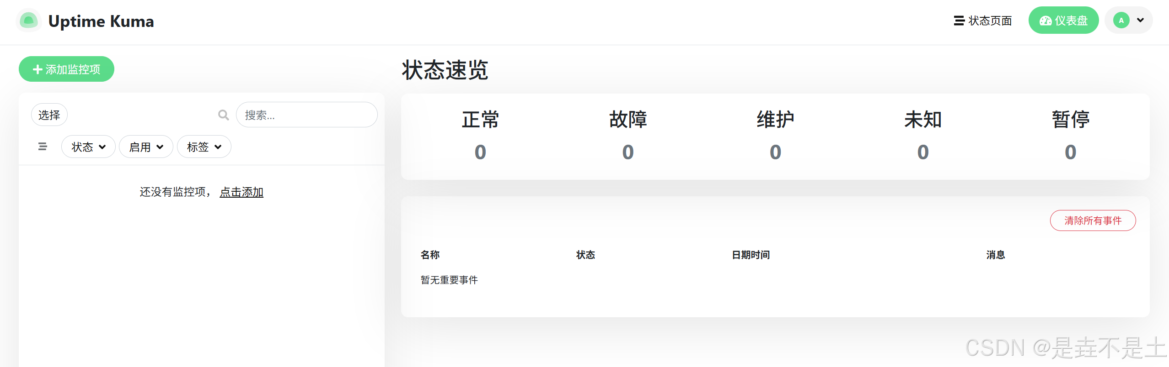1169x367 pixels.
Task: Click the 状态速览 page heading
Action: coord(445,70)
